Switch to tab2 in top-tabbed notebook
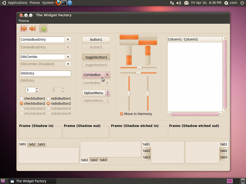The width and height of the screenshot is (246, 184). click(x=32, y=144)
